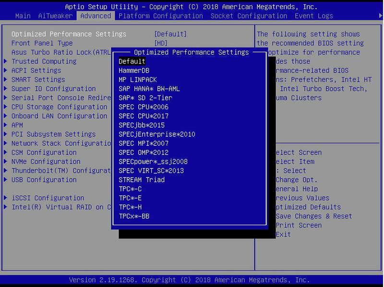This screenshot has height=287, width=384.
Task: Select the TPC*-E profile
Action: (130, 198)
